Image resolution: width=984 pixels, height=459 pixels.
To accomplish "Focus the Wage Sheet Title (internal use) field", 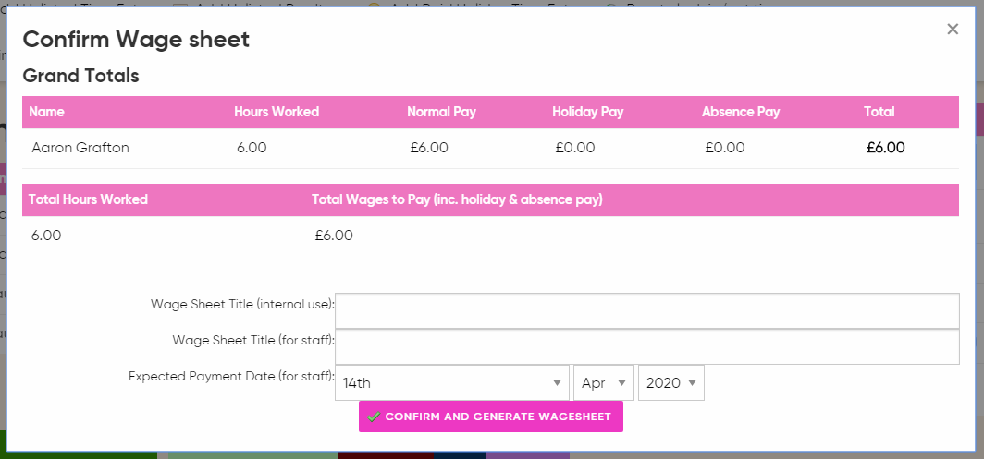I will (646, 311).
